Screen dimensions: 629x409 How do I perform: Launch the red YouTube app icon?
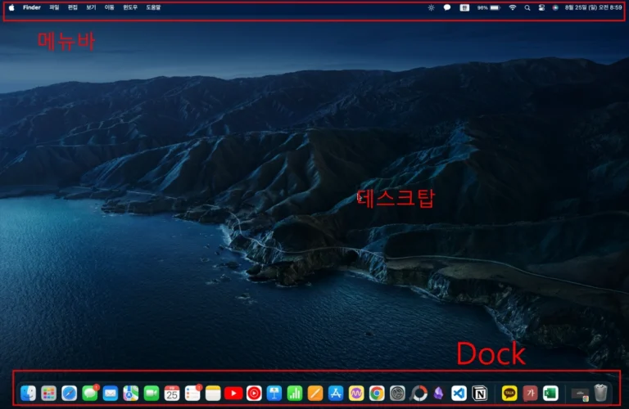(x=233, y=393)
